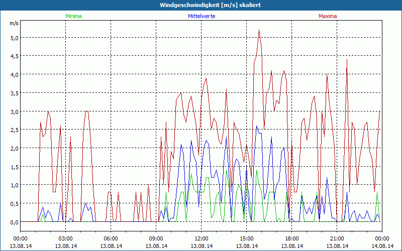Viewport: 402px width, 251px height.
Task: Click the 3,5 y-axis value
Action: click(x=15, y=93)
